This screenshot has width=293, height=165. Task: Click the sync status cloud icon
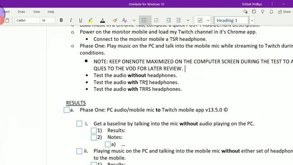click(245, 11)
